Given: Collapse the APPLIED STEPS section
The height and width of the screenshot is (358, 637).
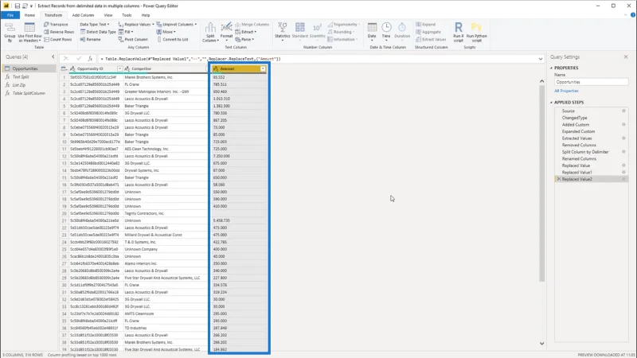Looking at the screenshot, I should pyautogui.click(x=551, y=103).
